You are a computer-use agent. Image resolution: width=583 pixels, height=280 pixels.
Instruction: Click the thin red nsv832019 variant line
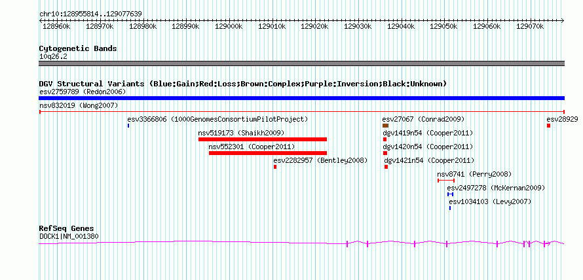301,111
